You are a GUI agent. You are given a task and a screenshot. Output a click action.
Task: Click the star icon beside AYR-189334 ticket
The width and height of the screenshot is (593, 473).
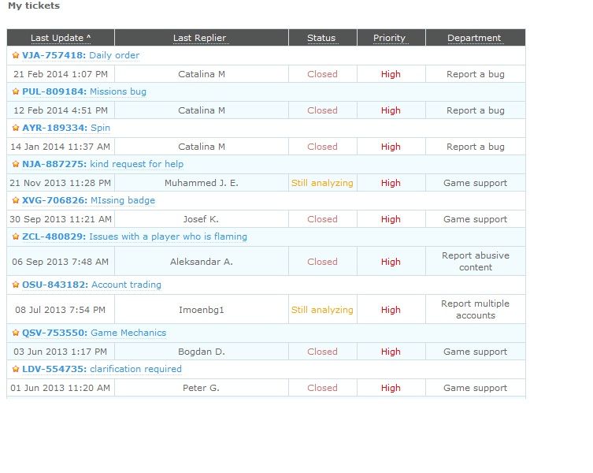[x=16, y=128]
